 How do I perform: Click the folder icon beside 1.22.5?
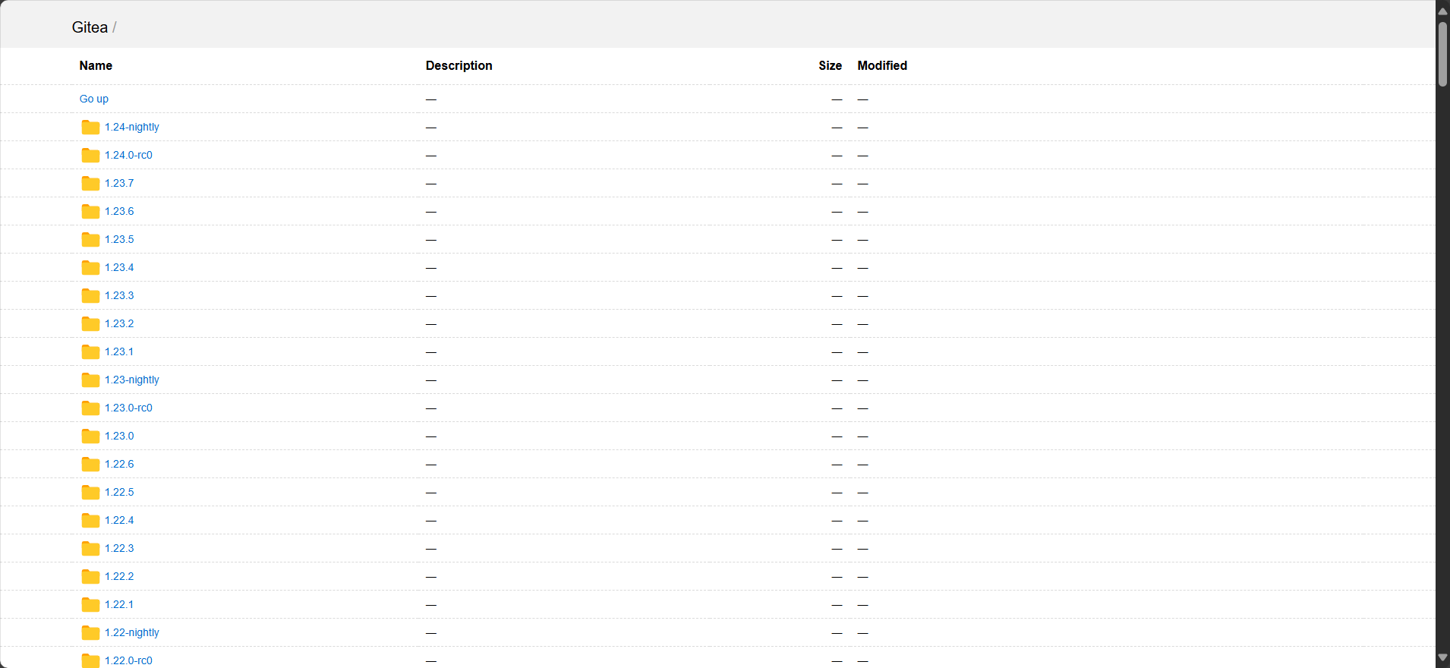tap(90, 493)
